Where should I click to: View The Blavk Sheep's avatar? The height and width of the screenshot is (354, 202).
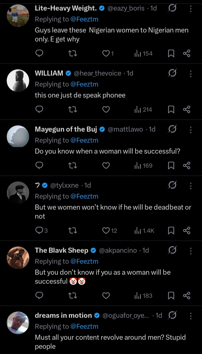point(18,258)
